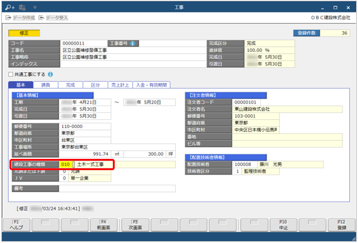Viewport: 358px width, 243px height.
Task: Click the empty インデックス field
Action: (134, 64)
